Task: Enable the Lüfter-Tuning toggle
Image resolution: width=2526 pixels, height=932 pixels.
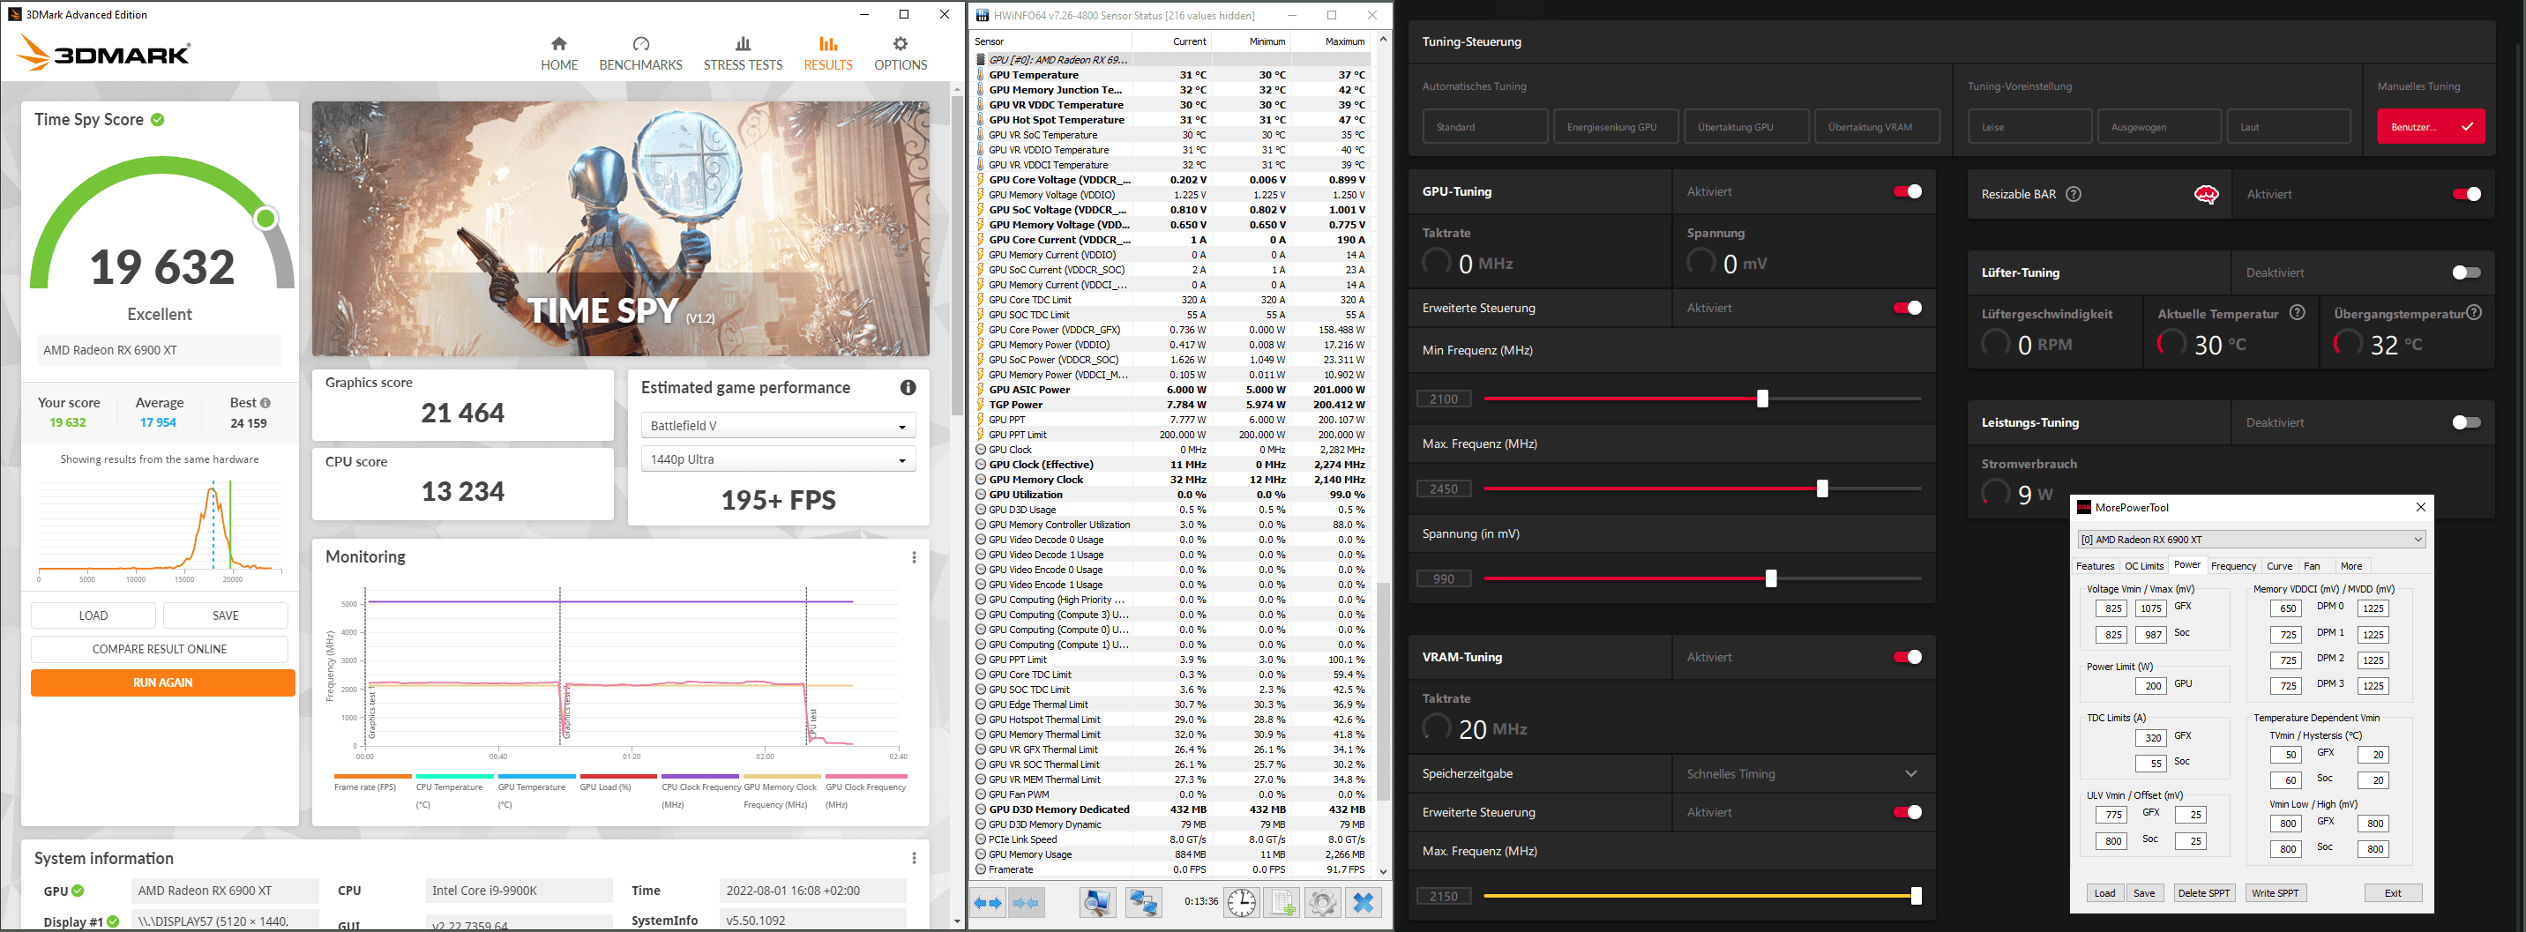Action: tap(2466, 272)
